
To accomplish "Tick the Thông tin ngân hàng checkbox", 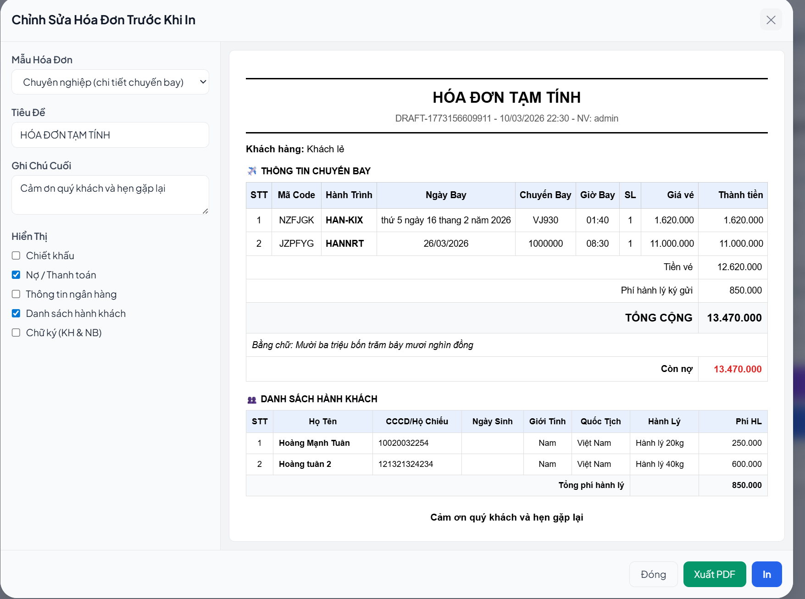I will 16,294.
